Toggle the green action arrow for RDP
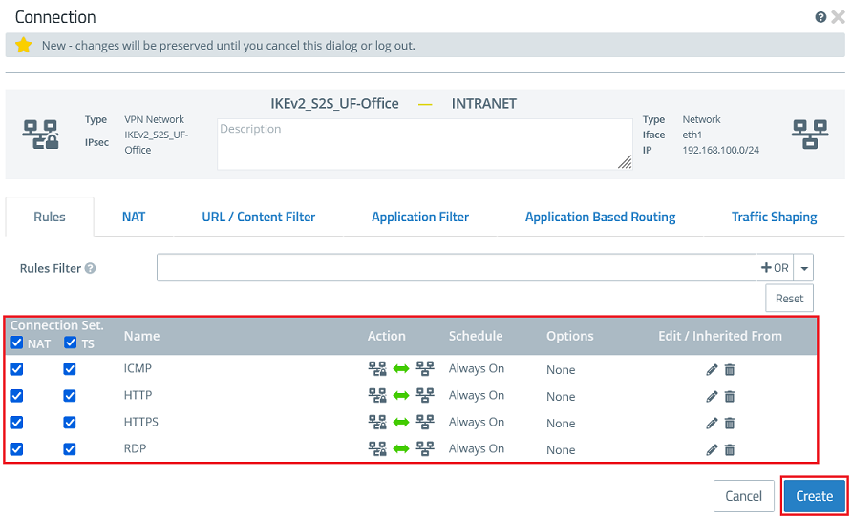Image resolution: width=852 pixels, height=519 pixels. coord(401,449)
